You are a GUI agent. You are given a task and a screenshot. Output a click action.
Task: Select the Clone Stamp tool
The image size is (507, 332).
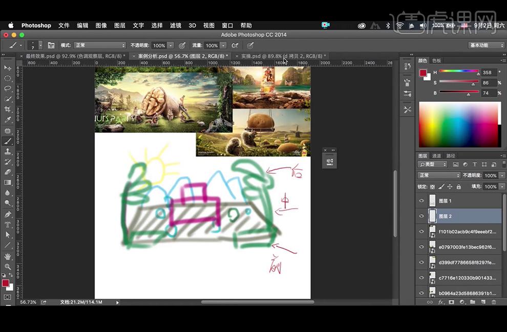point(8,151)
